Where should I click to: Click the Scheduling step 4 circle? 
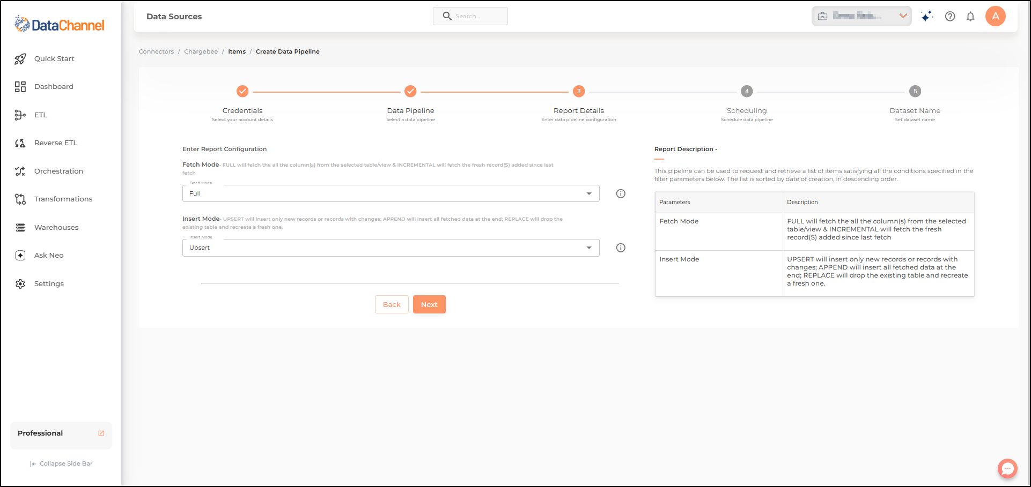[747, 91]
